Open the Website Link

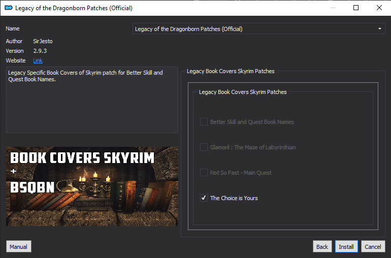pos(38,60)
